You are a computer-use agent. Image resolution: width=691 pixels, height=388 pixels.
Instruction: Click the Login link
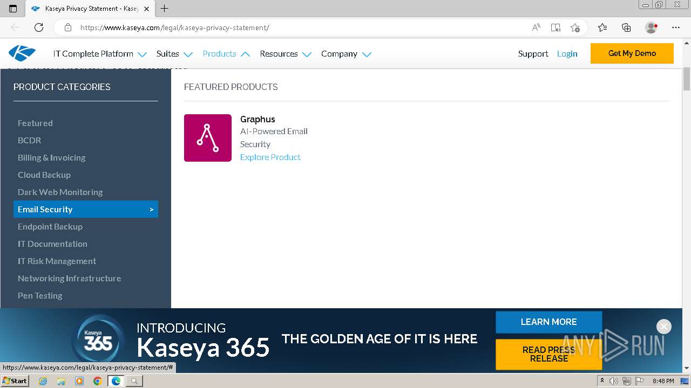(x=567, y=54)
